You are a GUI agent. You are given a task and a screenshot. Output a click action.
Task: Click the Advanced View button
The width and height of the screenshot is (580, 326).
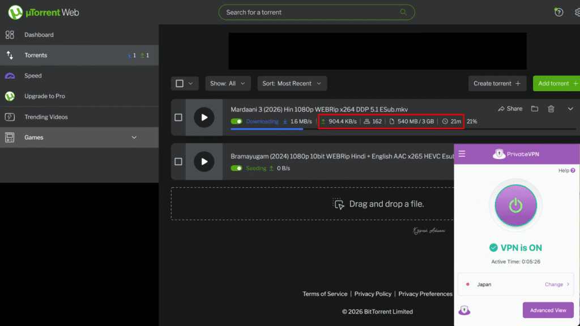pyautogui.click(x=548, y=310)
